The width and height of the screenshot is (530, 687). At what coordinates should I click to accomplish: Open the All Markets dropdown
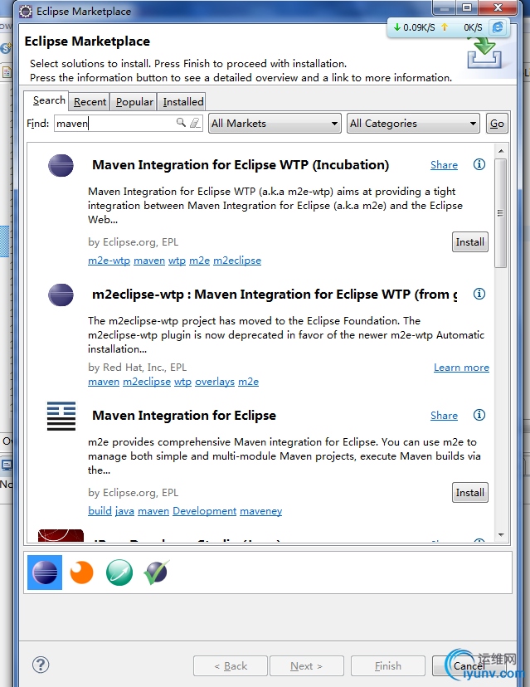[x=275, y=123]
